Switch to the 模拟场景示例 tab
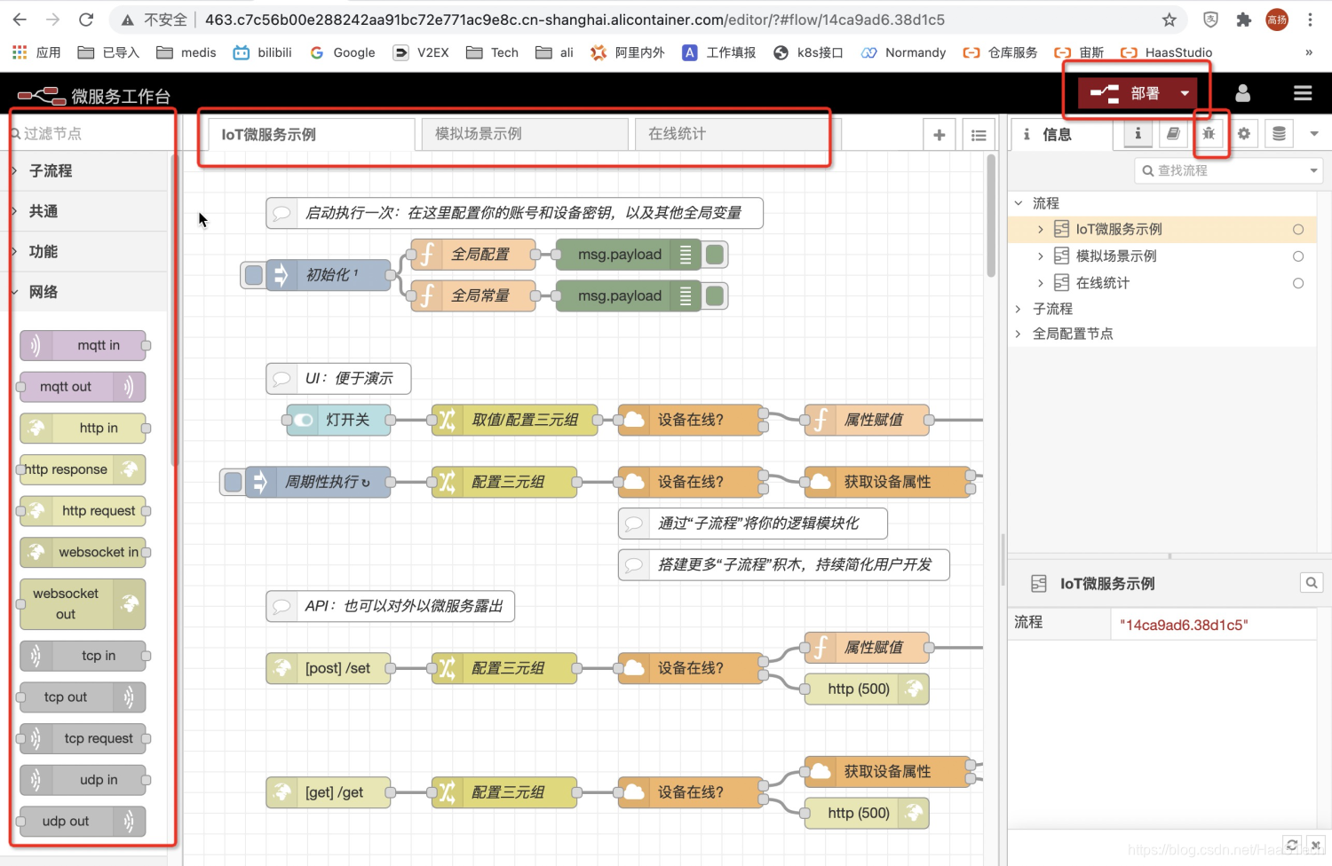Screen dimensions: 1332x866 click(525, 134)
